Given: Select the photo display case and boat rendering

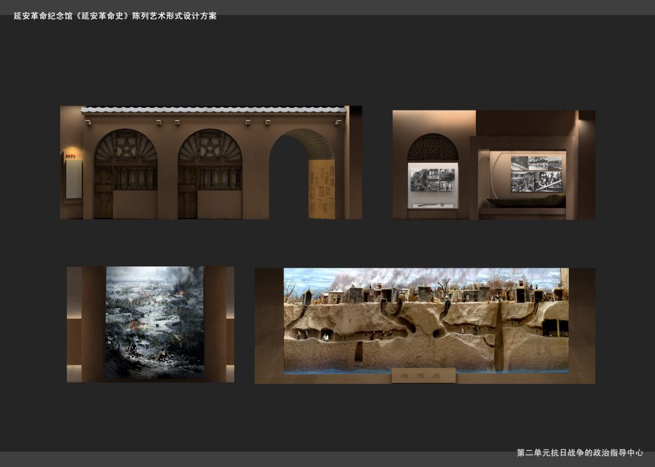Looking at the screenshot, I should (x=494, y=165).
